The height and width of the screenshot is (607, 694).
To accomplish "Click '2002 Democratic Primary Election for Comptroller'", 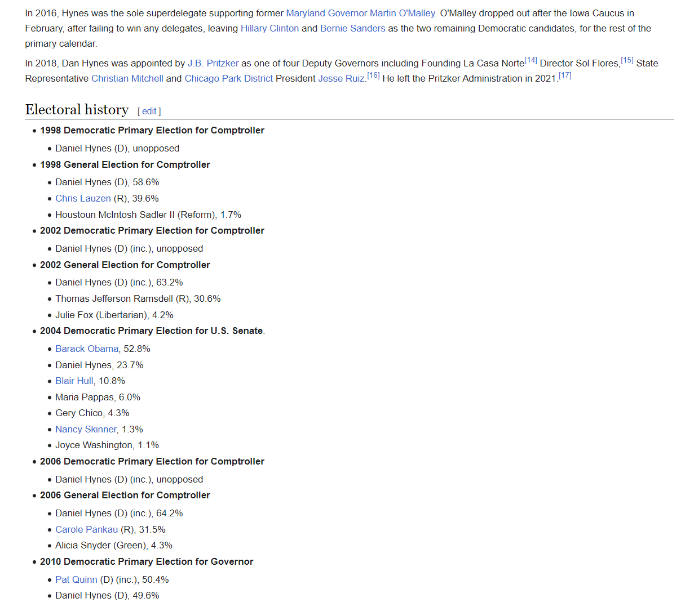I will 152,230.
